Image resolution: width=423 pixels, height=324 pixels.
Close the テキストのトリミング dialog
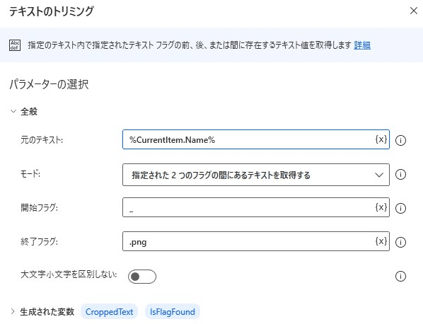414,11
